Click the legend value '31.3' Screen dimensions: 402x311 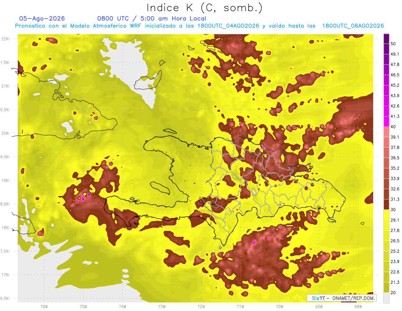tap(395, 199)
